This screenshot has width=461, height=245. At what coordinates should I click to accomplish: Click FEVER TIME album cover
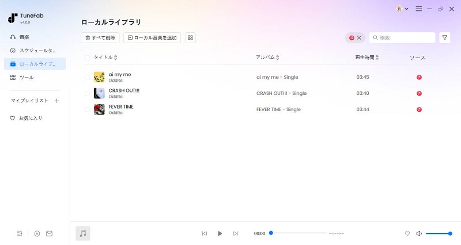click(x=99, y=109)
